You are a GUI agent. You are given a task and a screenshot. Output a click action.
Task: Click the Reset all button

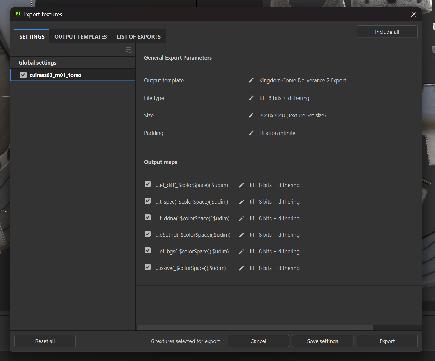point(45,341)
